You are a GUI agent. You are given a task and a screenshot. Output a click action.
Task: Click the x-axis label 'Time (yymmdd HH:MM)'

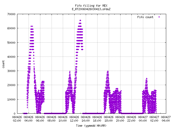(91, 126)
